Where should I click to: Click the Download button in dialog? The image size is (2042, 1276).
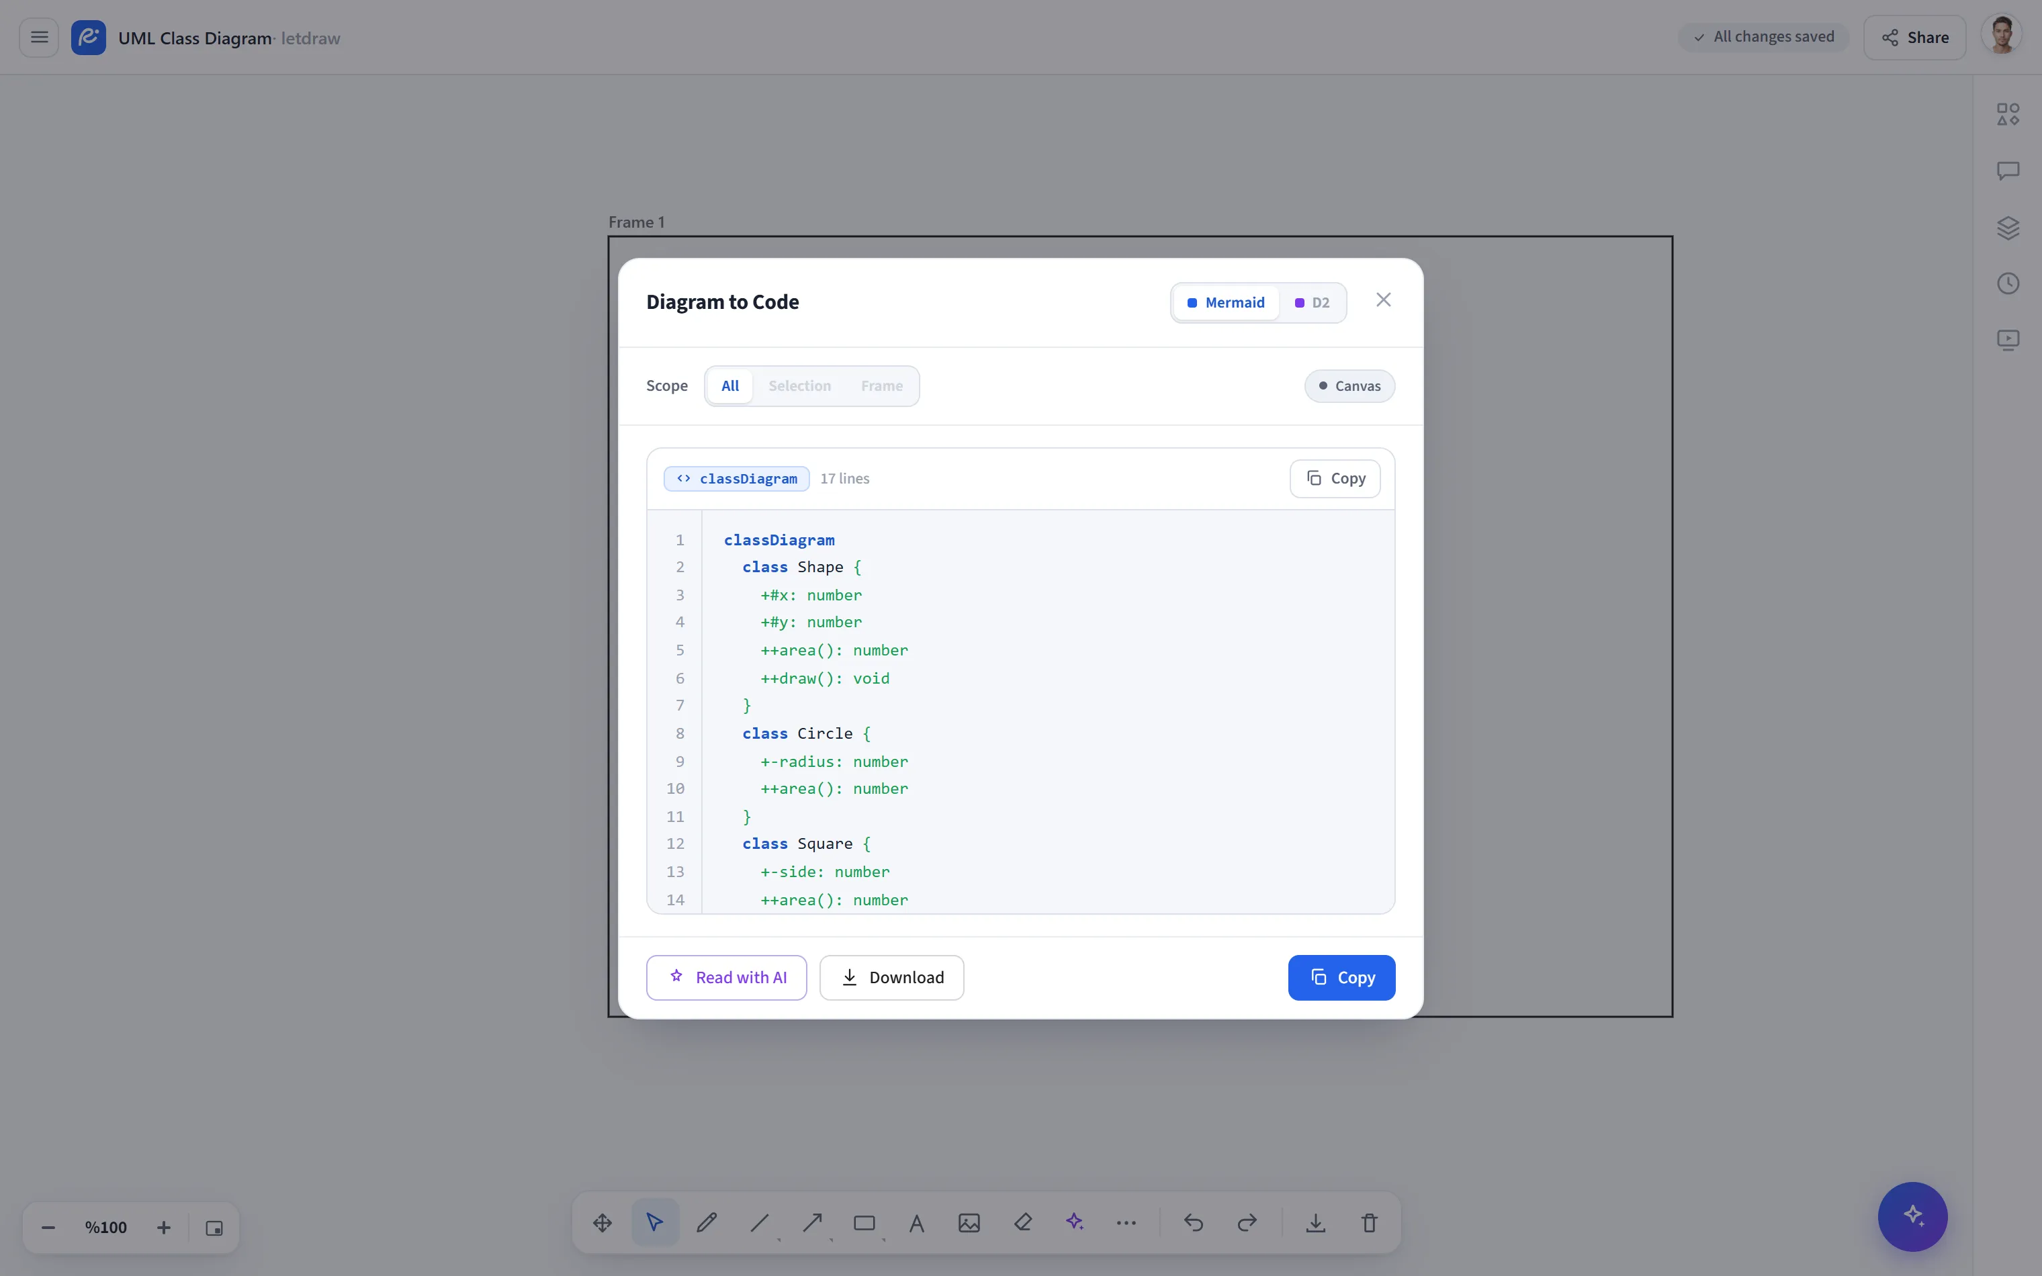click(892, 977)
